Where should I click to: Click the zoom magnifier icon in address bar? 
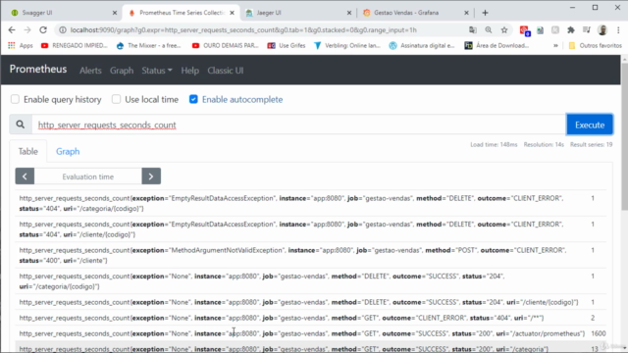pyautogui.click(x=489, y=30)
